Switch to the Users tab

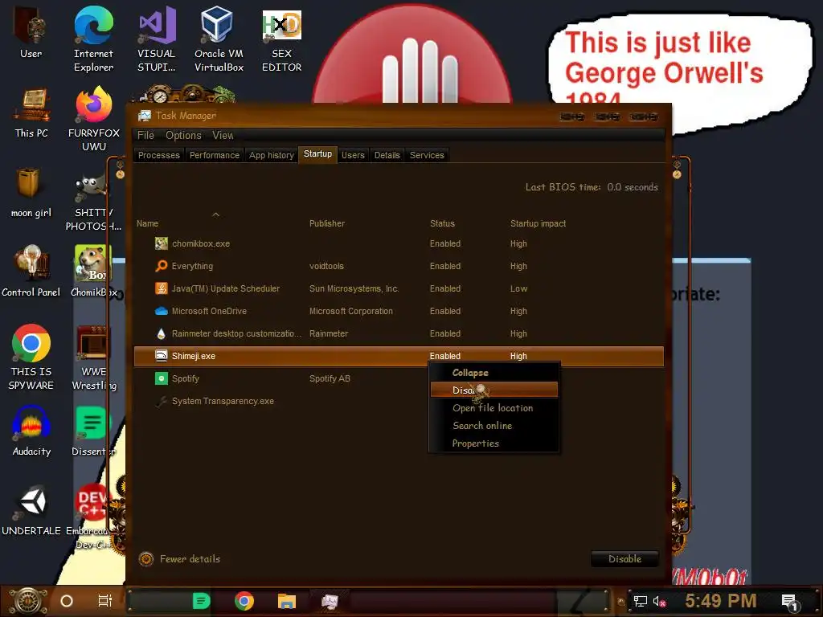(x=353, y=155)
